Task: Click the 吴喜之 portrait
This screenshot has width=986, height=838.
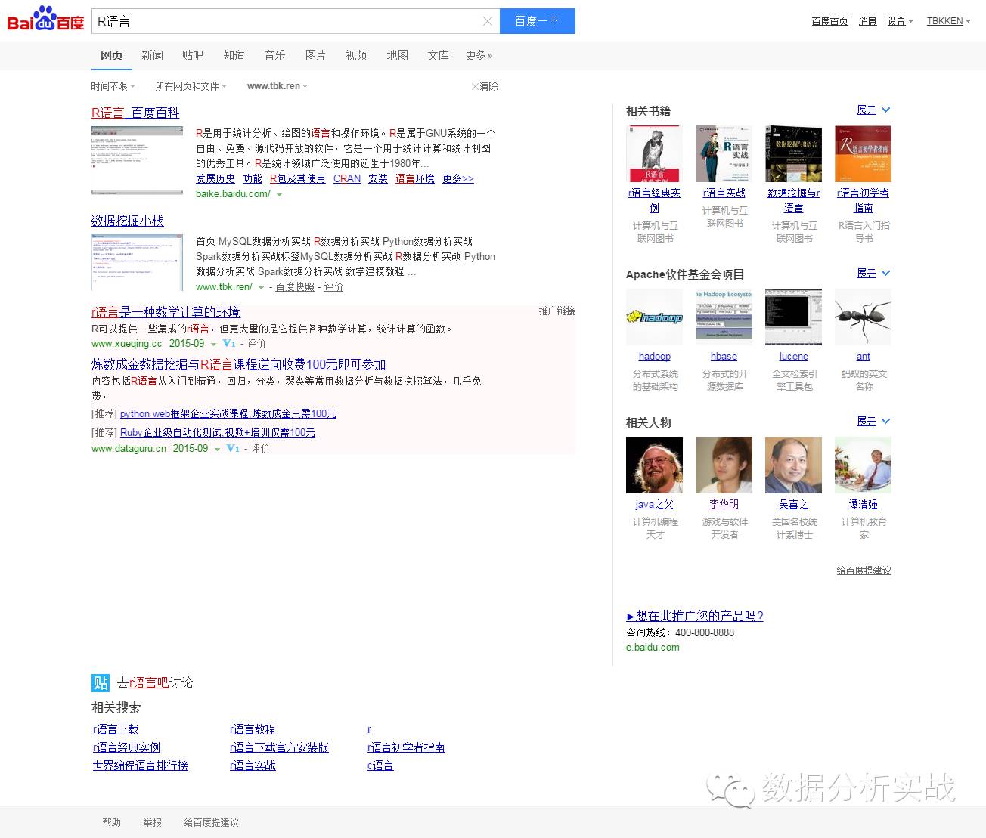Action: (x=794, y=465)
